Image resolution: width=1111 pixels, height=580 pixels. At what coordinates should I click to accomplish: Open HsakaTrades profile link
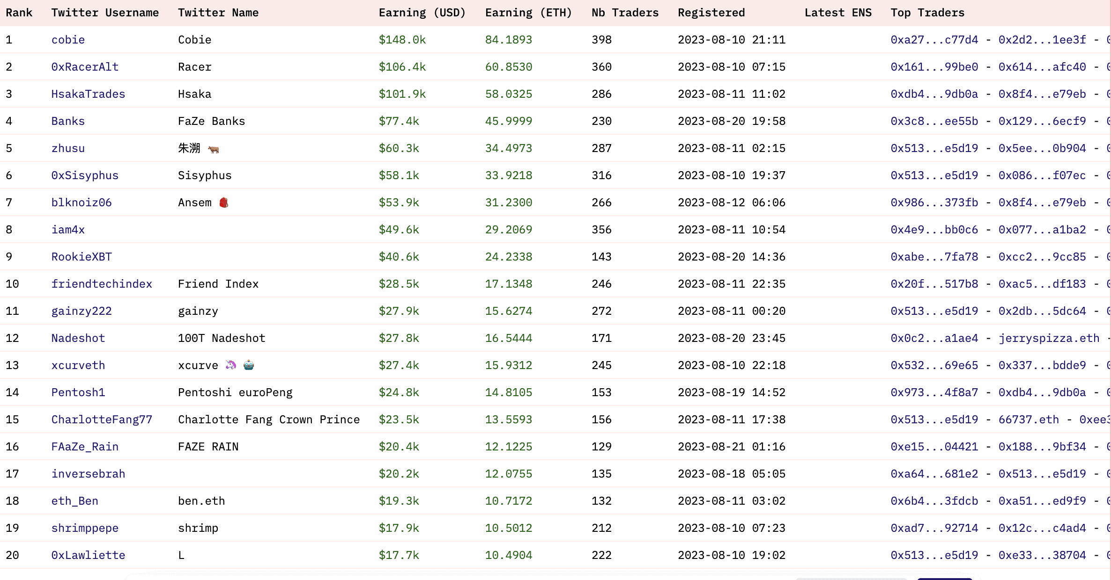click(88, 94)
